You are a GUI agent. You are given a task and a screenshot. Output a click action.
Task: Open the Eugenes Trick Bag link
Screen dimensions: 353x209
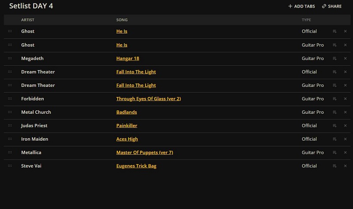[x=136, y=166]
